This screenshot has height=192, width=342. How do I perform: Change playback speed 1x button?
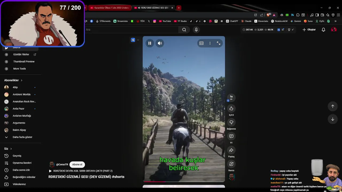point(231,98)
